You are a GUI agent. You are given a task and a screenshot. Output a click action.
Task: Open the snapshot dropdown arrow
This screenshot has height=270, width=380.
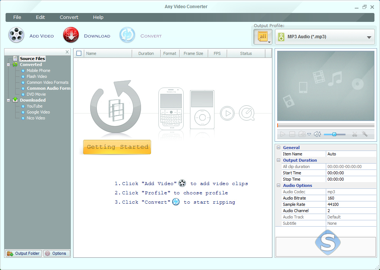point(309,134)
